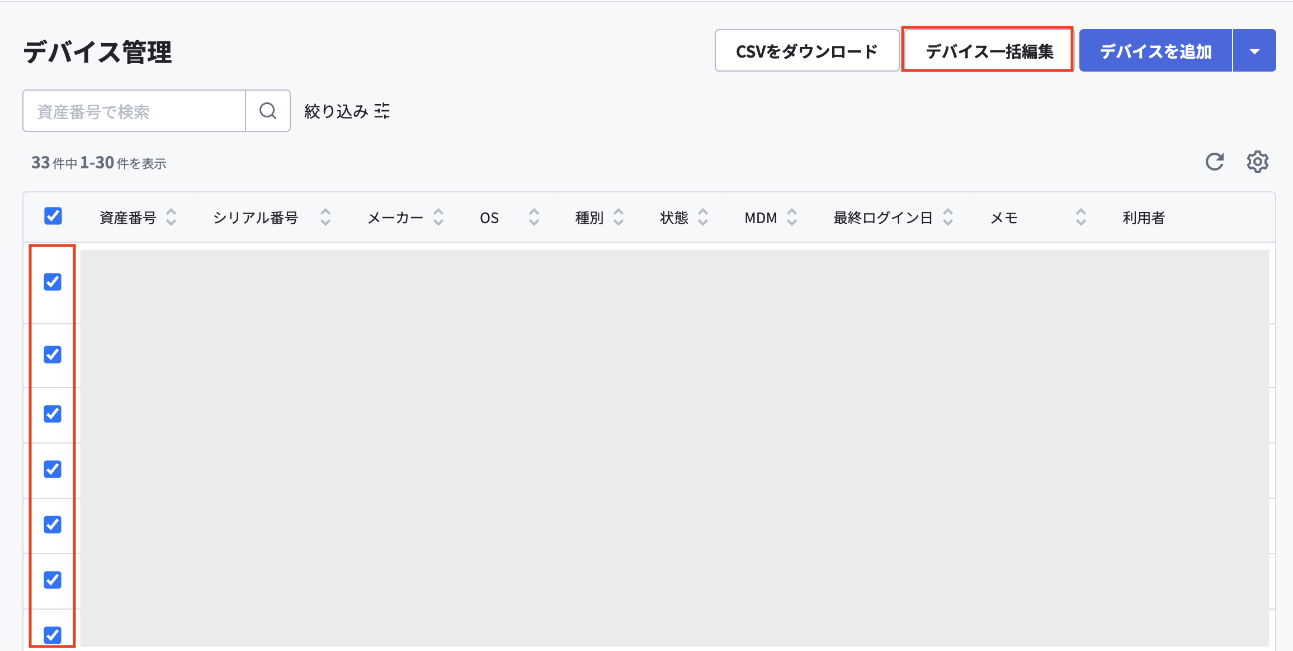Uncheck the seventh device row checkbox
1293x651 pixels.
tap(53, 635)
